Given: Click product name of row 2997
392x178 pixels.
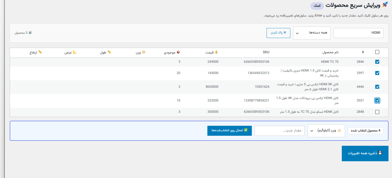Looking at the screenshot, I should pyautogui.click(x=310, y=73).
